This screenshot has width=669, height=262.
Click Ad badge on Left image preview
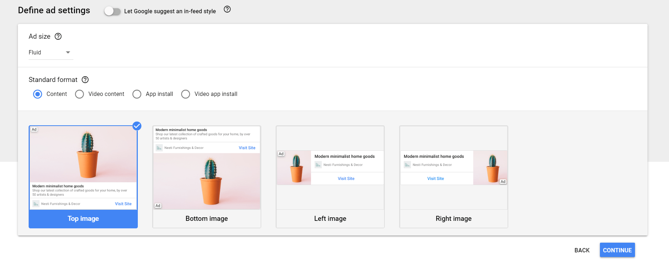pos(281,154)
